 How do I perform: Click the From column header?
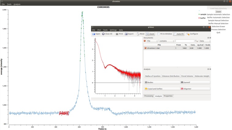click(179, 45)
